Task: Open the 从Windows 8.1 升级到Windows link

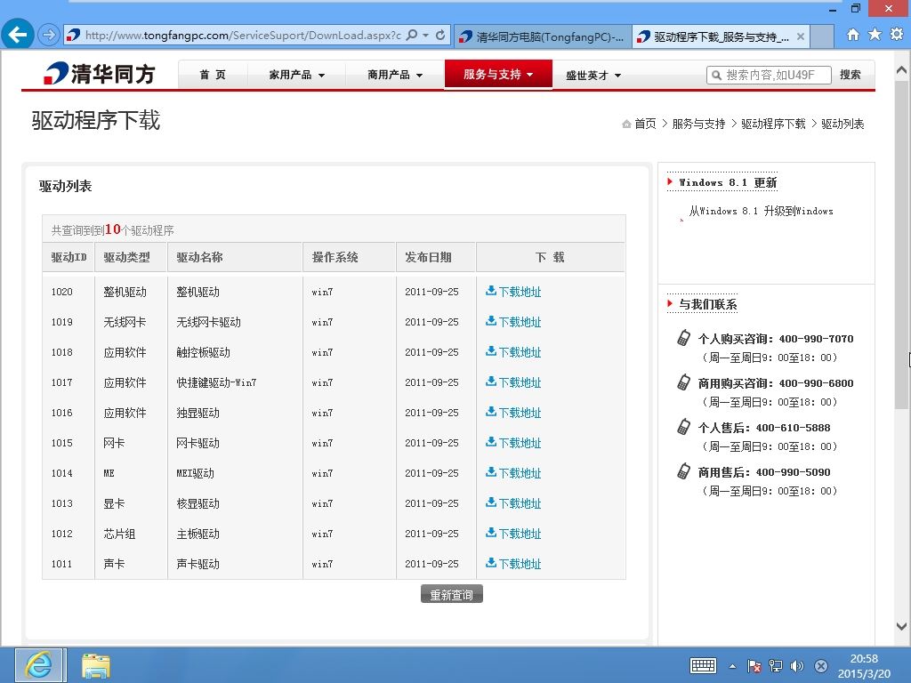Action: 762,211
